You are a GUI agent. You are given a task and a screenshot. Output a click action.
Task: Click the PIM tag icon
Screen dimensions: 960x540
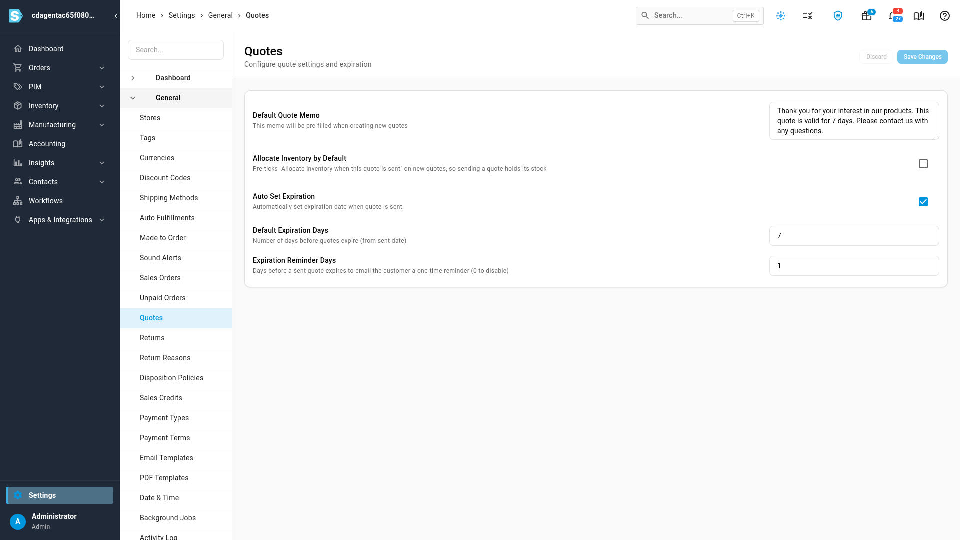click(18, 87)
